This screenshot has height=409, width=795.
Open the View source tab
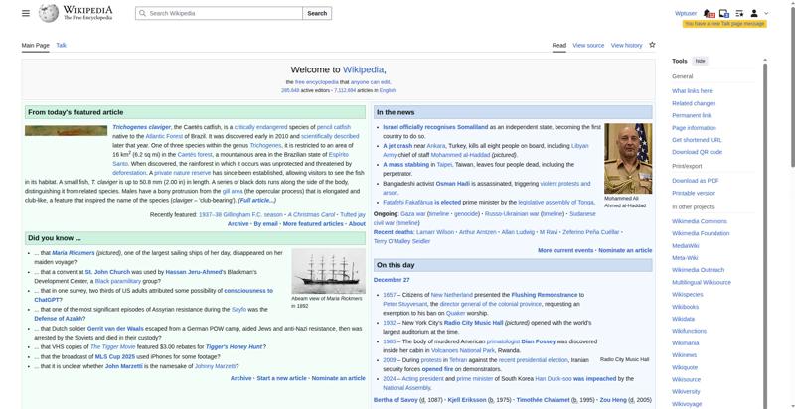click(x=588, y=46)
